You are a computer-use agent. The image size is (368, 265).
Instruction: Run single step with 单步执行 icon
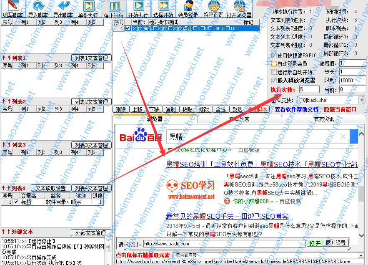(x=88, y=6)
